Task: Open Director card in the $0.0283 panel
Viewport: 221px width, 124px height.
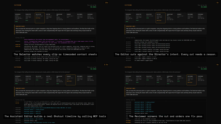Action: point(140,18)
